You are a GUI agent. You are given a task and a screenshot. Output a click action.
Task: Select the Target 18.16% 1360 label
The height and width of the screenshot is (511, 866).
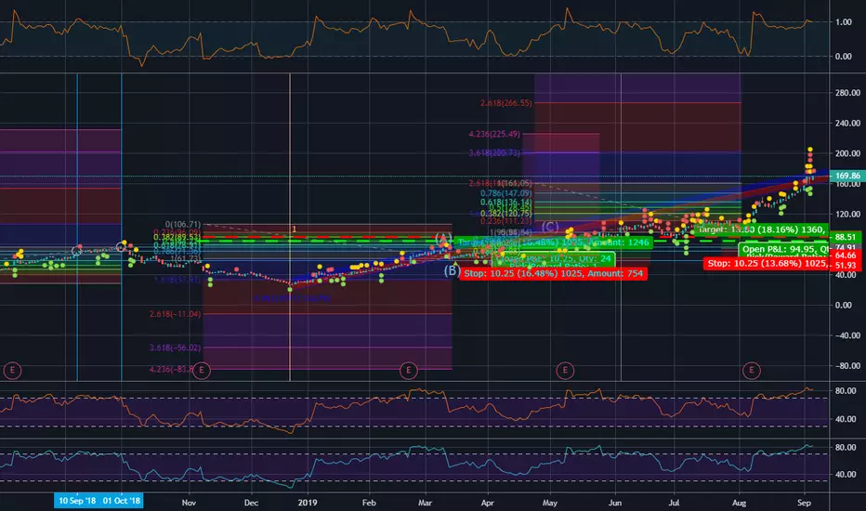click(x=762, y=229)
